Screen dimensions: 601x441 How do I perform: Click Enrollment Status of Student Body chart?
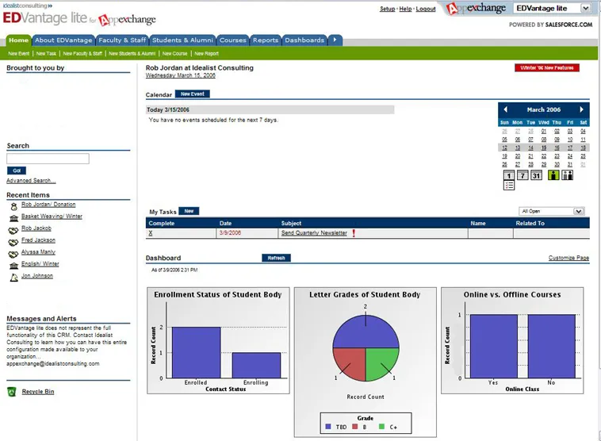[x=219, y=340]
